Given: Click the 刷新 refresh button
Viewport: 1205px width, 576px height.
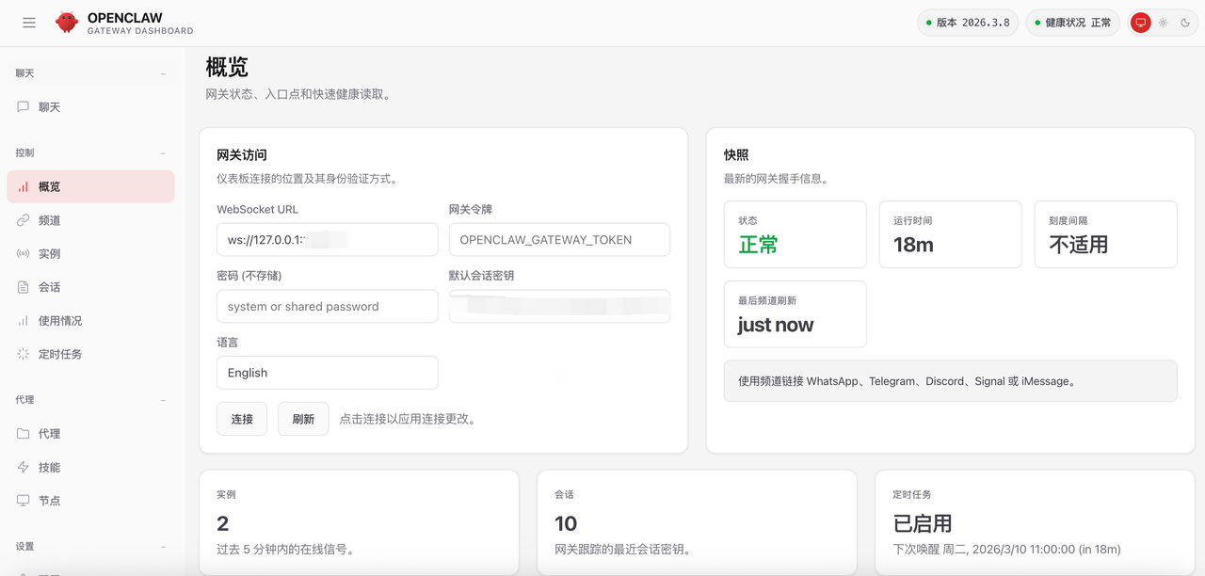Looking at the screenshot, I should point(303,419).
